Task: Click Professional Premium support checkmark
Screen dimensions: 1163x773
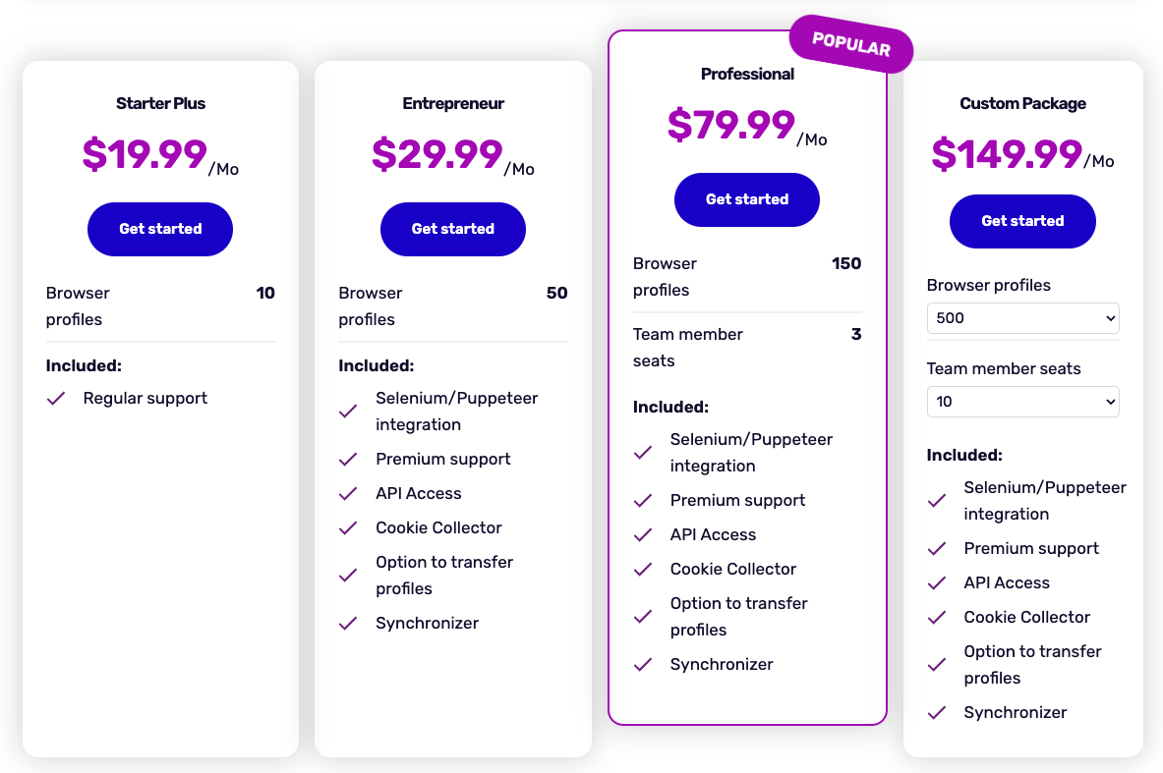Action: (x=643, y=501)
